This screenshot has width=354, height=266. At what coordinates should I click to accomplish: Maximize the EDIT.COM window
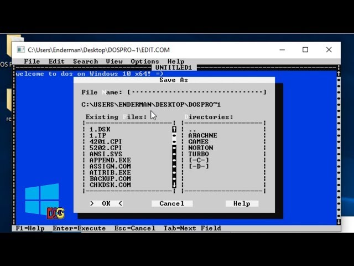tap(305, 50)
